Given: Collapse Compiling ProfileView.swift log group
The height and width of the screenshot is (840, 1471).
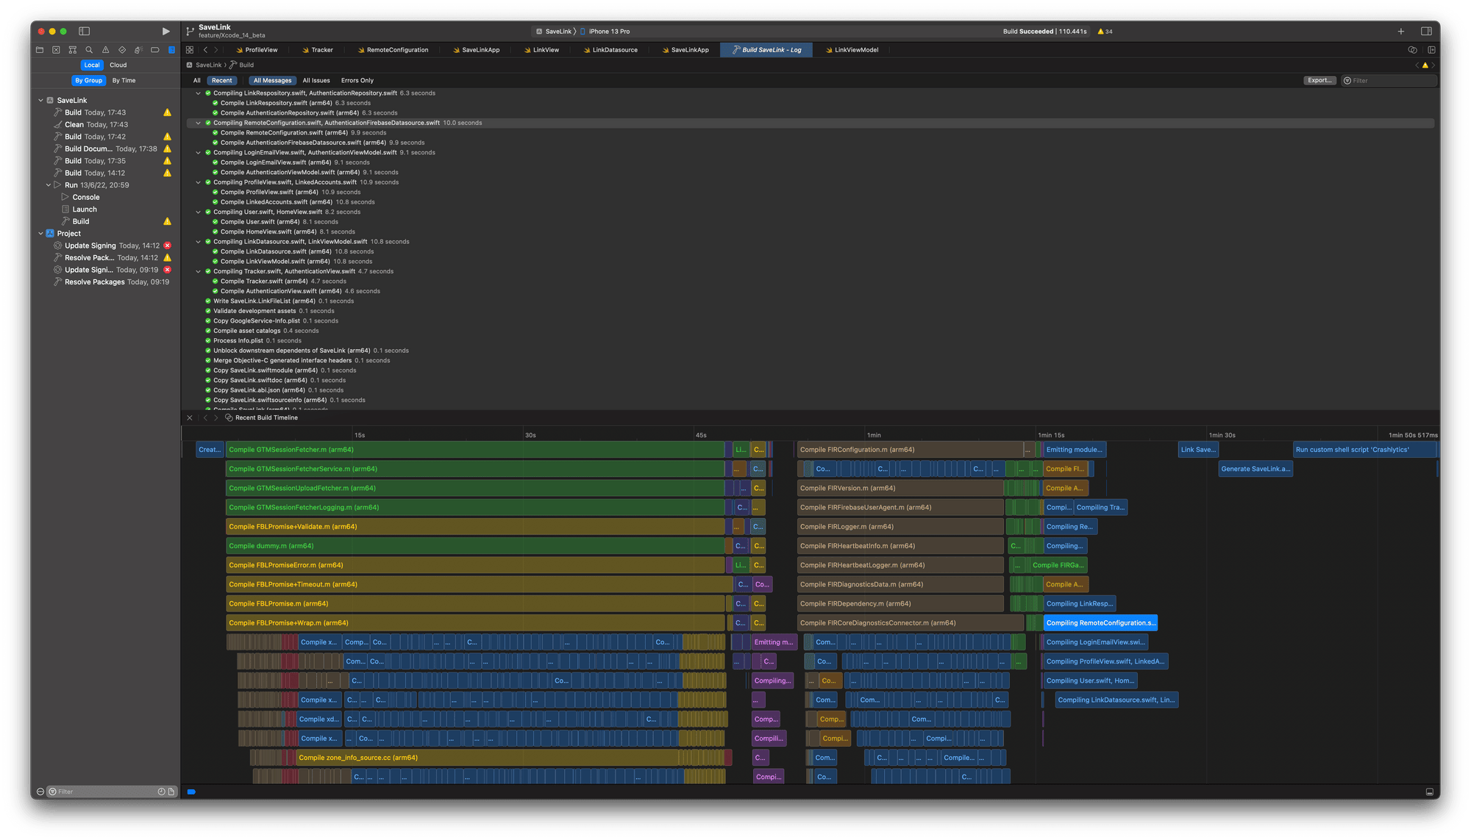Looking at the screenshot, I should point(198,182).
